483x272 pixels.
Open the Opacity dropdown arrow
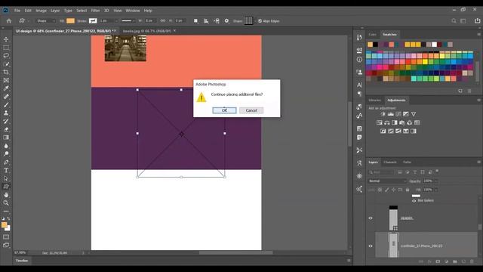[x=436, y=181]
